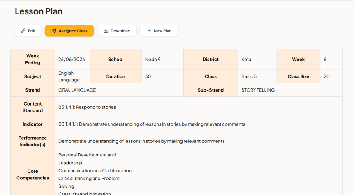
Task: Select the Node 9 school value
Action: (x=153, y=59)
